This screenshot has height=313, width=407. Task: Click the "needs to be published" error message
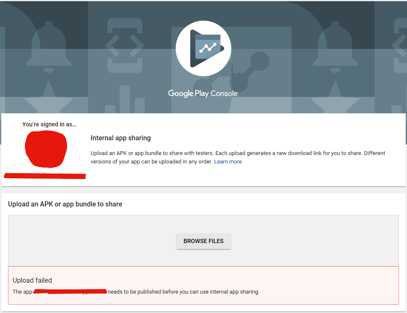136,292
